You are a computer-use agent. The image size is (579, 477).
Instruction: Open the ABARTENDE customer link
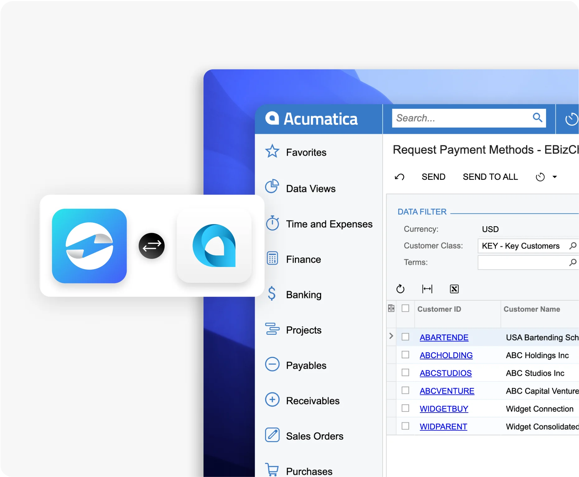coord(444,337)
